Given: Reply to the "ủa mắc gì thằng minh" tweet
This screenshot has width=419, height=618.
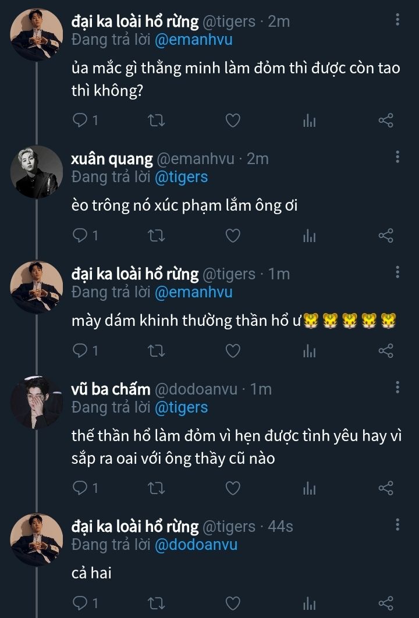Looking at the screenshot, I should (80, 120).
